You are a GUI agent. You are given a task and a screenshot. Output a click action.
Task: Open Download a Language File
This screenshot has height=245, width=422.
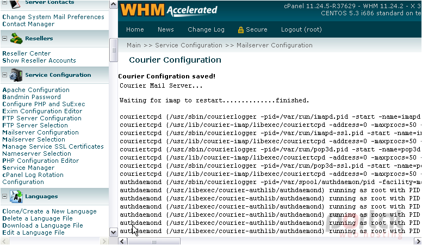click(x=42, y=225)
